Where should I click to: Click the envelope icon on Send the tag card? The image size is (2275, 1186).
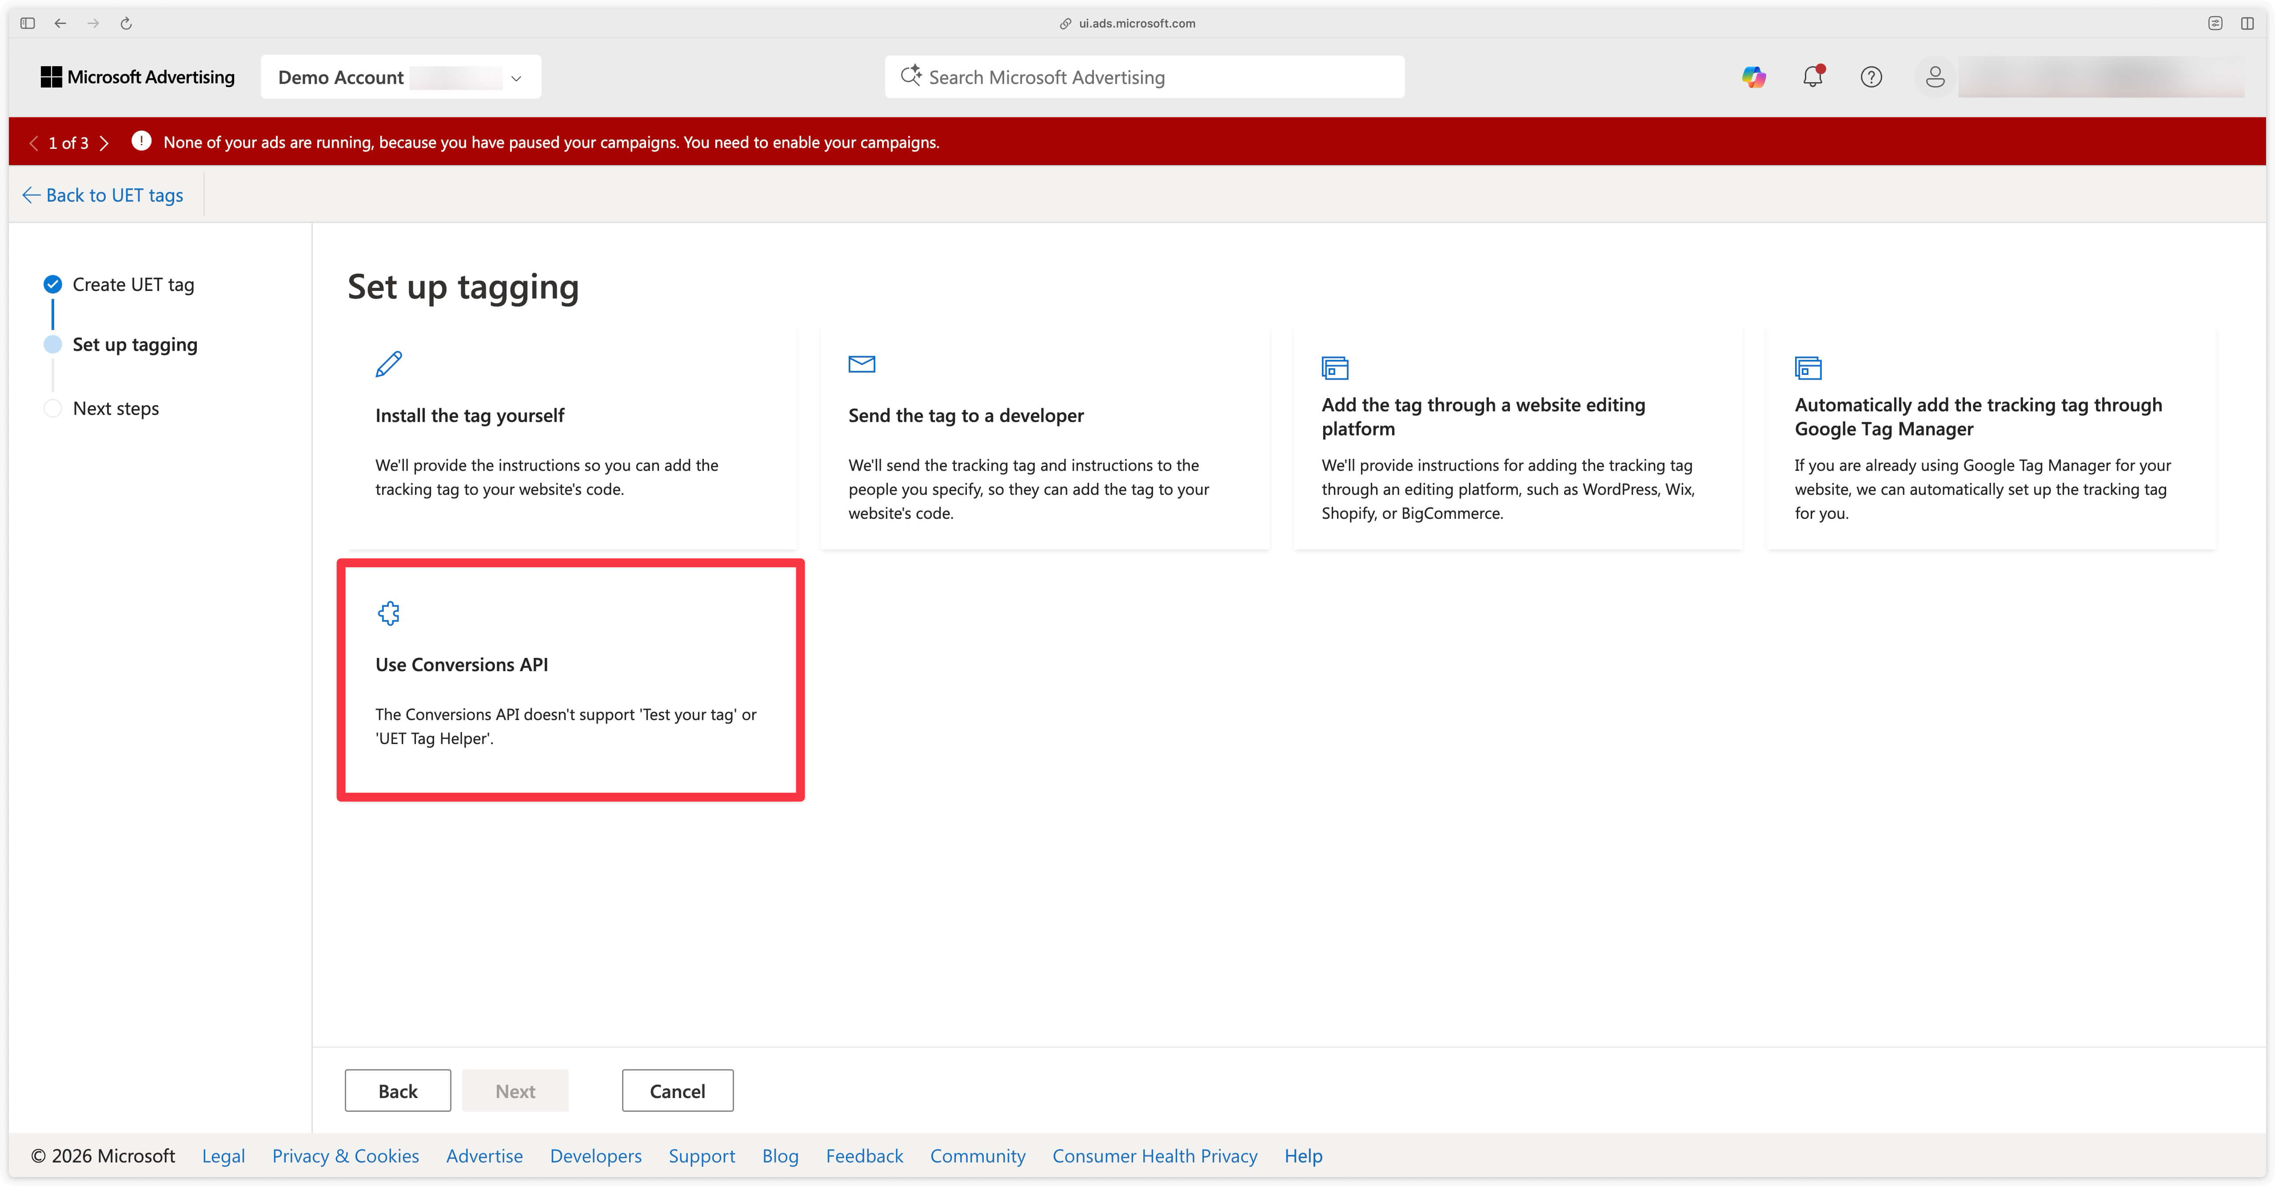[861, 364]
